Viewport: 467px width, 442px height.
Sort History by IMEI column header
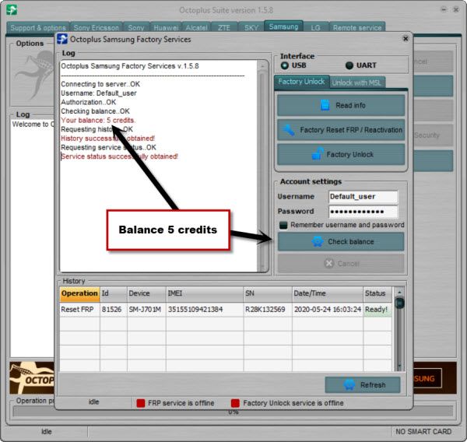coord(205,293)
